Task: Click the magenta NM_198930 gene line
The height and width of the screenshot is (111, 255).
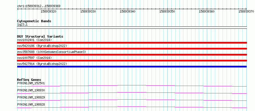Action: pyautogui.click(x=132, y=93)
